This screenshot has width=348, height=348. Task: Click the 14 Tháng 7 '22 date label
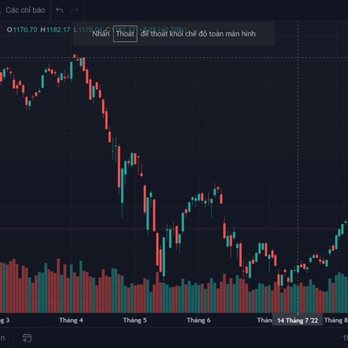click(298, 321)
